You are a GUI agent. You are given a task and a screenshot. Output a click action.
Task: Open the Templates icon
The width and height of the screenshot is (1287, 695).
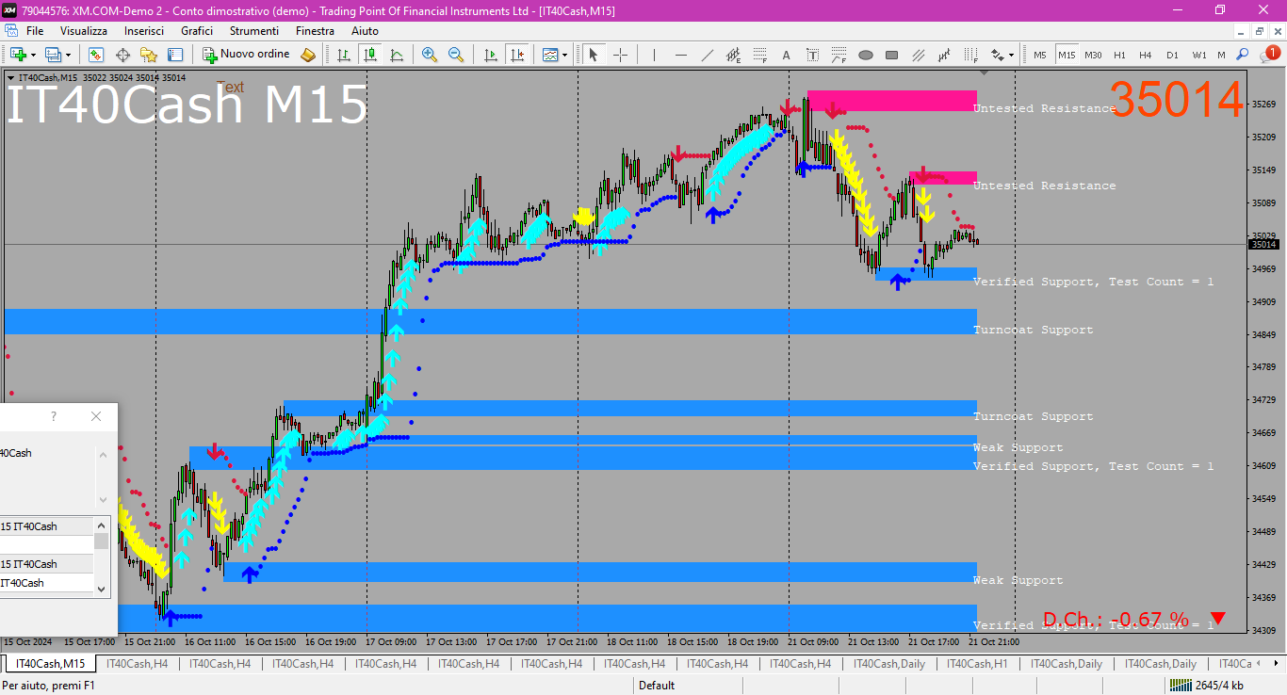click(x=550, y=55)
